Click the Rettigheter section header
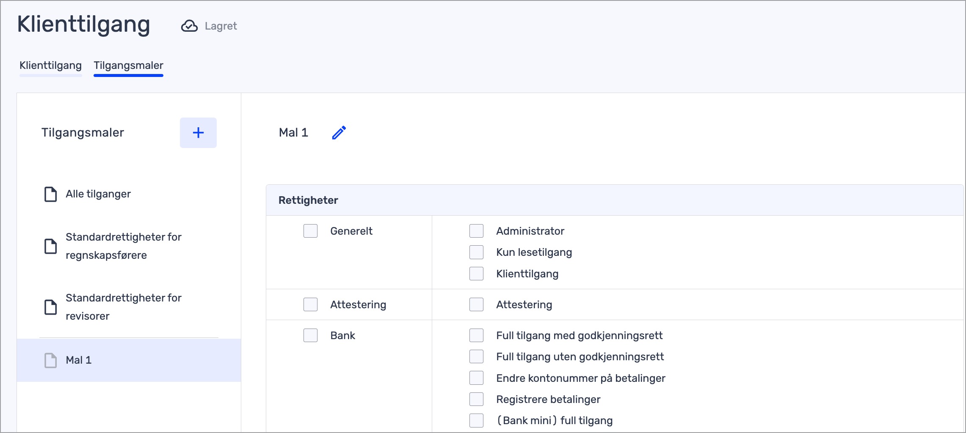Image resolution: width=966 pixels, height=433 pixels. click(x=615, y=200)
